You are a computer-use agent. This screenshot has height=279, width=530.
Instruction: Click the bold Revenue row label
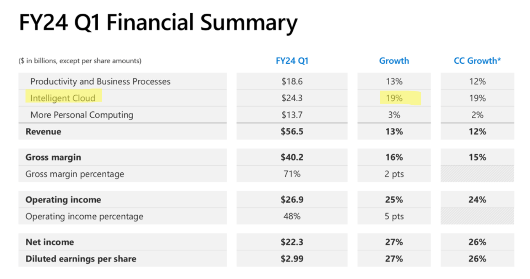43,132
